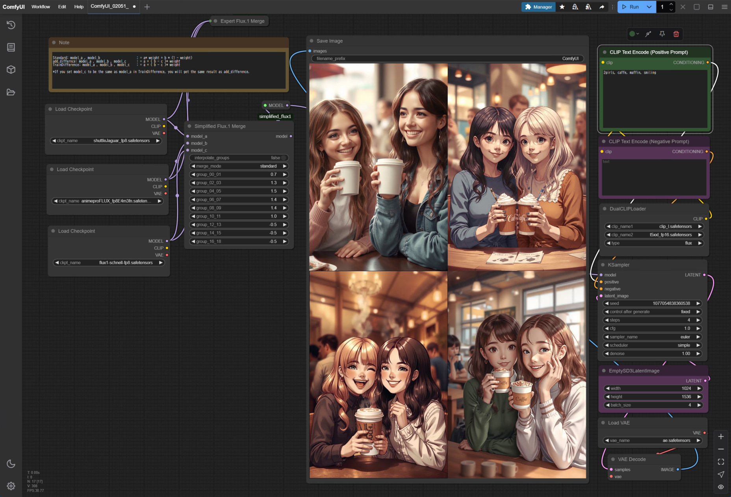
Task: Open the sampler_name selector in KSampler
Action: tap(653, 337)
